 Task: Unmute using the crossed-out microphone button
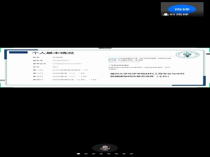click(105, 148)
